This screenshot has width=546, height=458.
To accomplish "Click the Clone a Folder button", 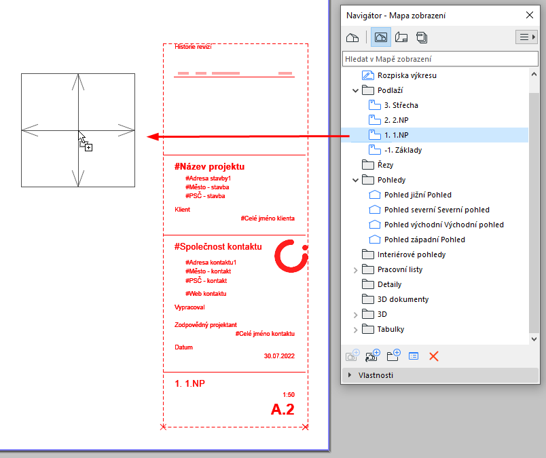I will [x=373, y=356].
